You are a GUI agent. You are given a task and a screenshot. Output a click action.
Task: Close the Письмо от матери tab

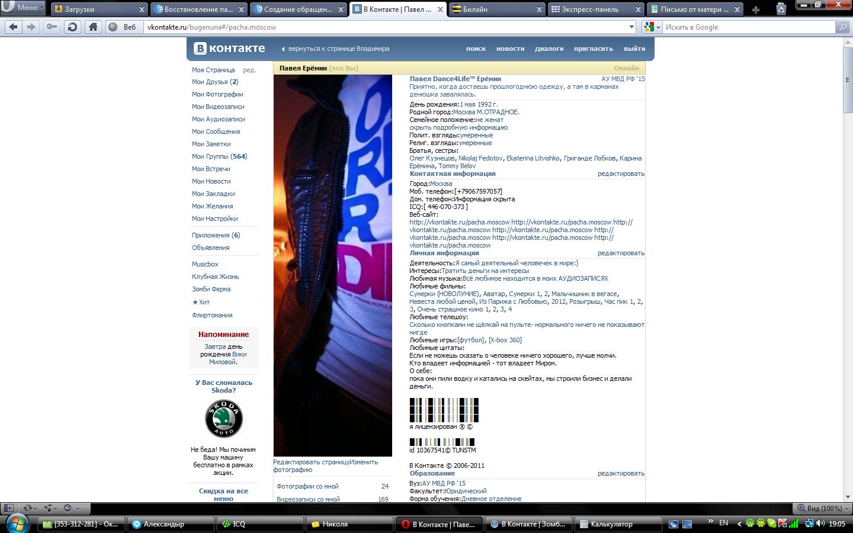click(x=737, y=9)
